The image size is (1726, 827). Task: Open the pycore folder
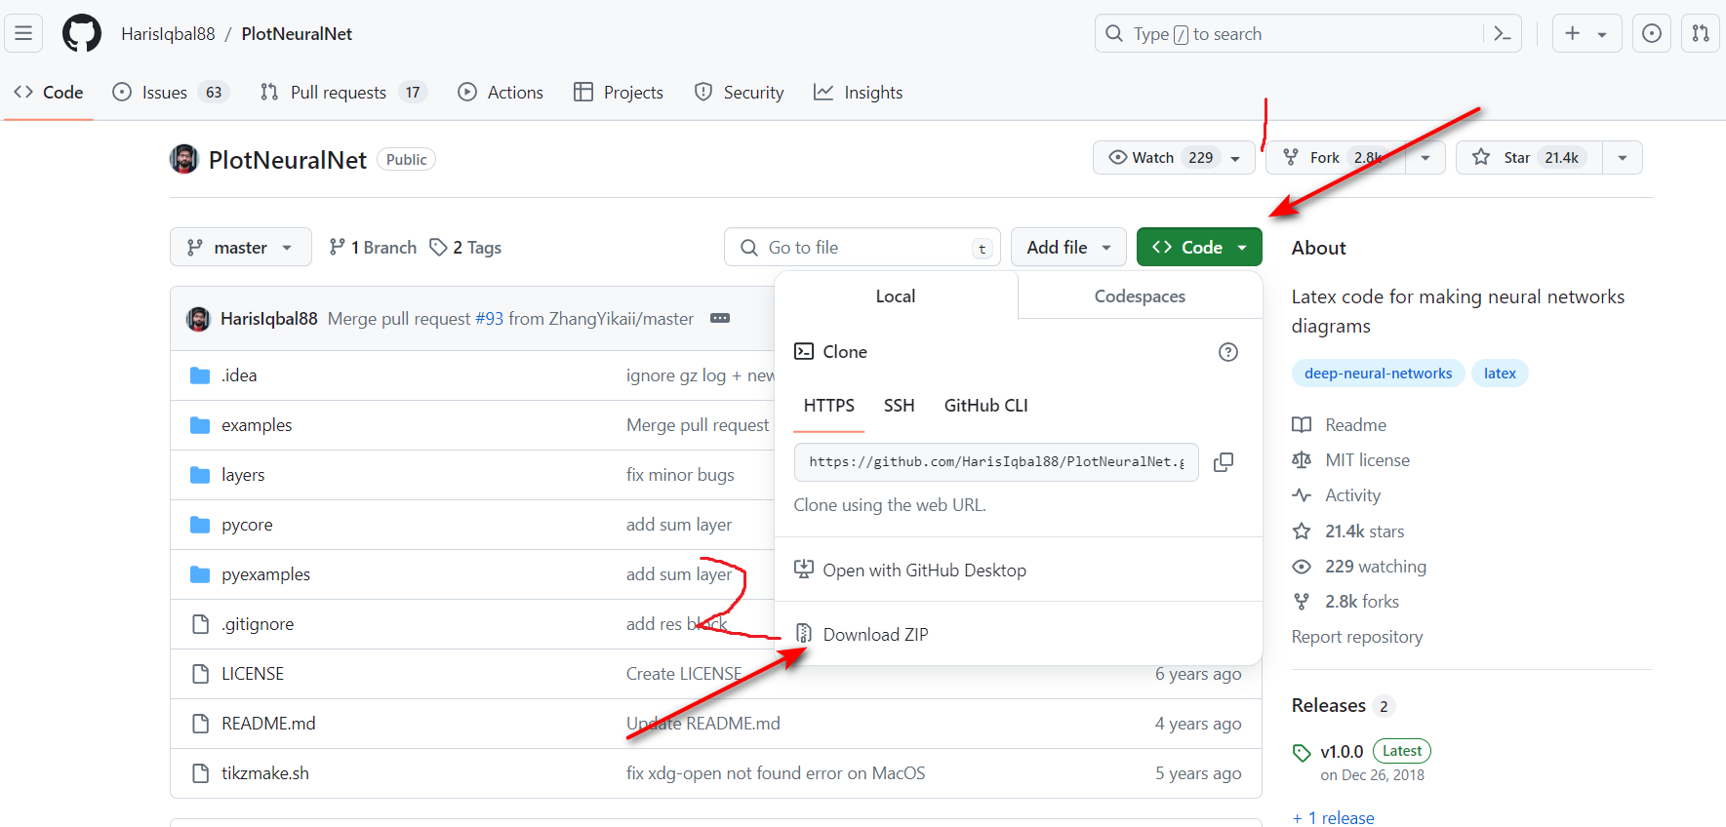pyautogui.click(x=247, y=525)
